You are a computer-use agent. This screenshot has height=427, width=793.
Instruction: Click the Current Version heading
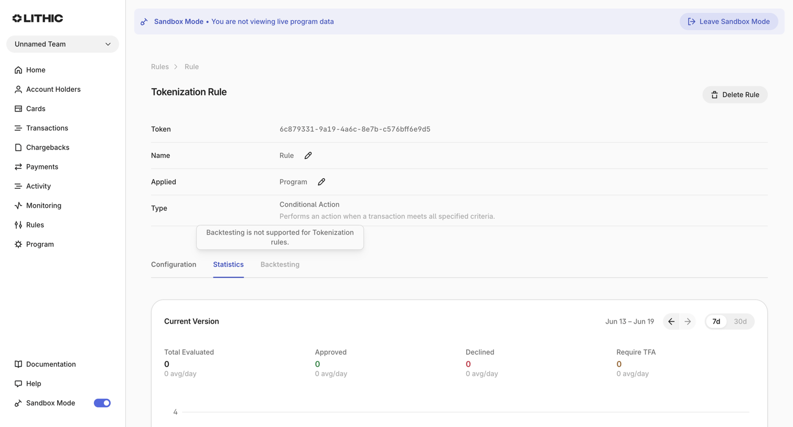[191, 322]
